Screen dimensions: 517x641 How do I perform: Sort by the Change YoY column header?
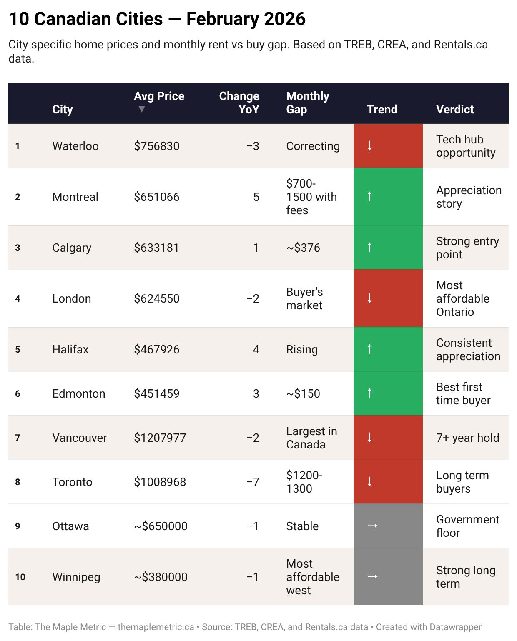point(239,103)
